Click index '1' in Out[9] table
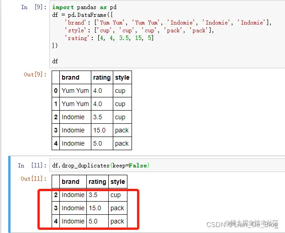The width and height of the screenshot is (285, 233). point(56,104)
